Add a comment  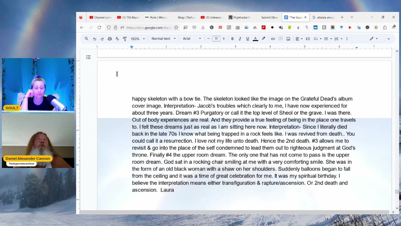(281, 39)
